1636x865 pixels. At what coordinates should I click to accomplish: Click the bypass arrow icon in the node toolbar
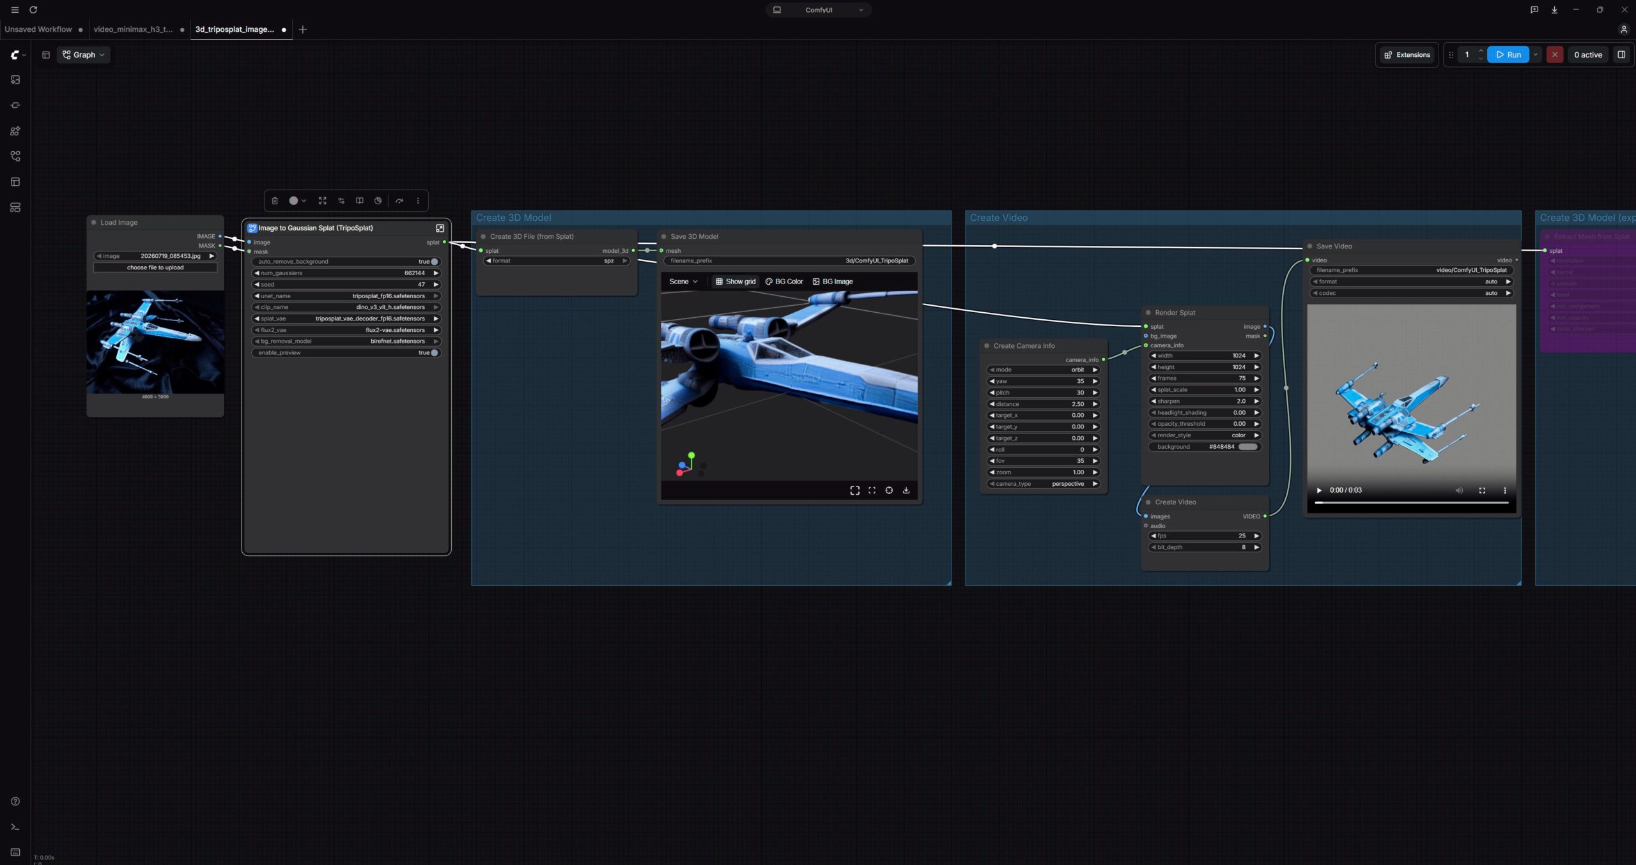pyautogui.click(x=399, y=200)
